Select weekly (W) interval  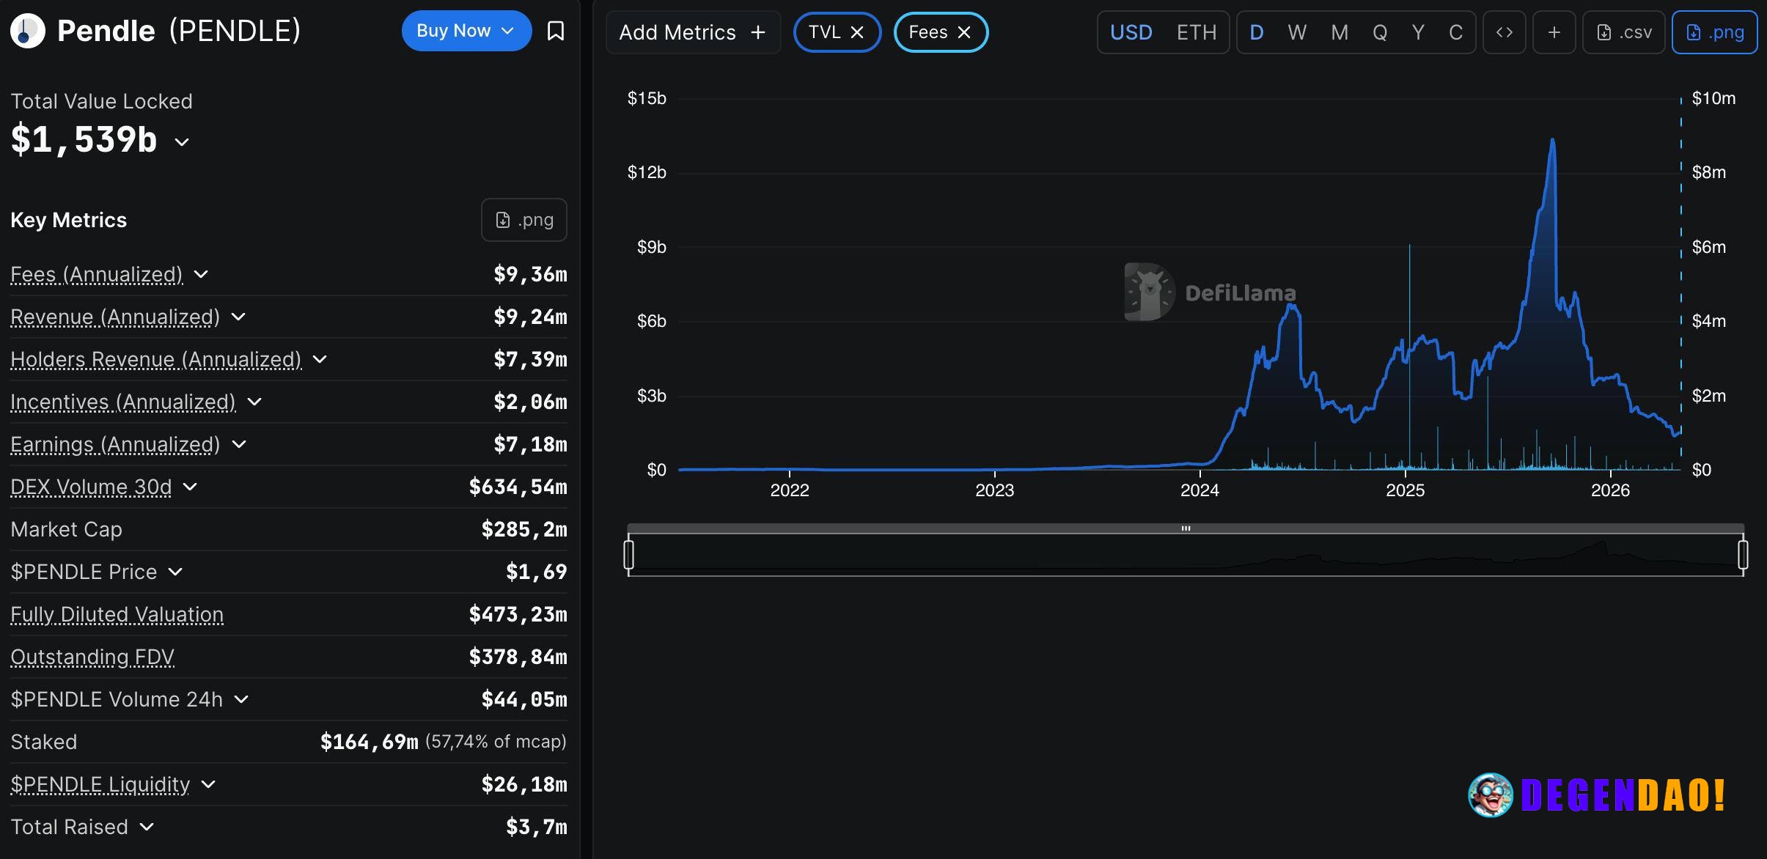pyautogui.click(x=1297, y=32)
